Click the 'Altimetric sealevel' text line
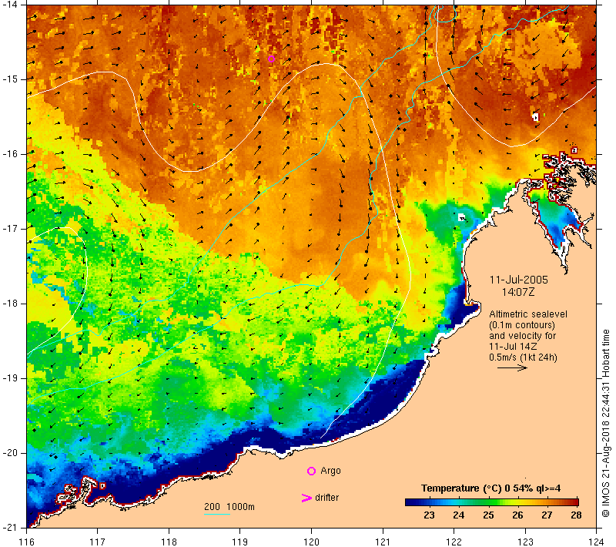Screen dimensions: 616x547 coord(528,314)
